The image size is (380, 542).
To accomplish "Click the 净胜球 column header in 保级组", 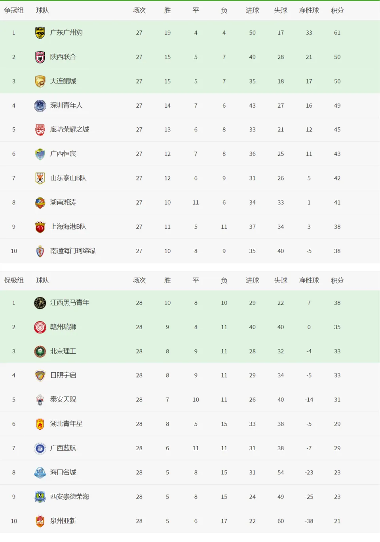I will [x=309, y=280].
